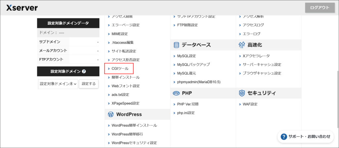Click the ログアウト button
Image resolution: width=339 pixels, height=148 pixels.
(320, 8)
